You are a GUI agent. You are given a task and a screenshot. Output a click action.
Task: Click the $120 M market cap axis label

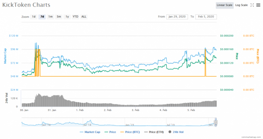pyautogui.click(x=13, y=36)
